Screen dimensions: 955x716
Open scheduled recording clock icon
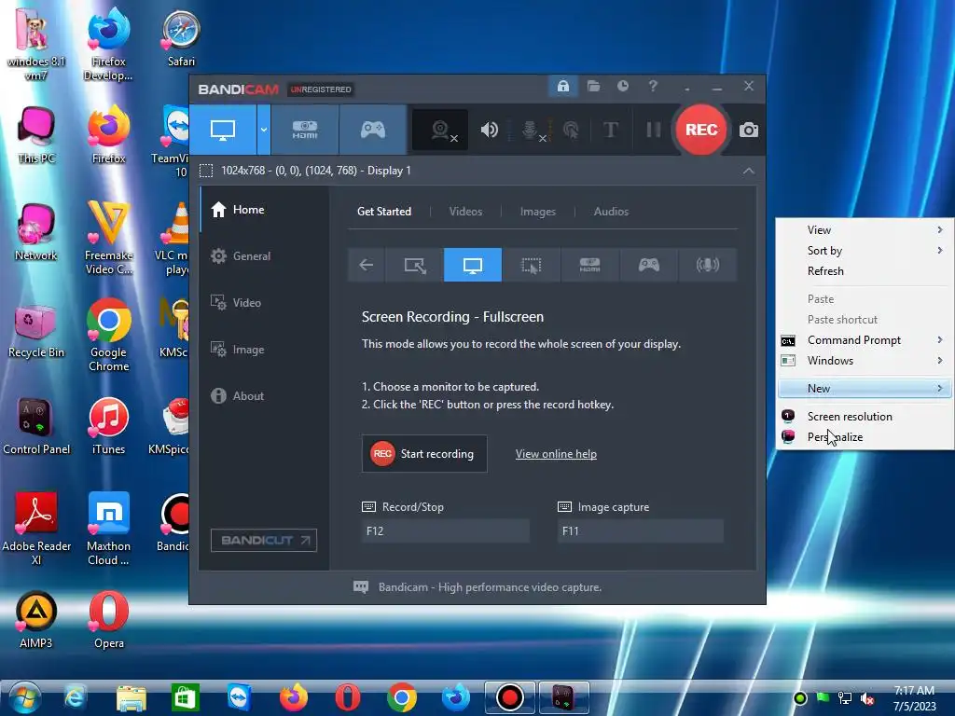622,87
